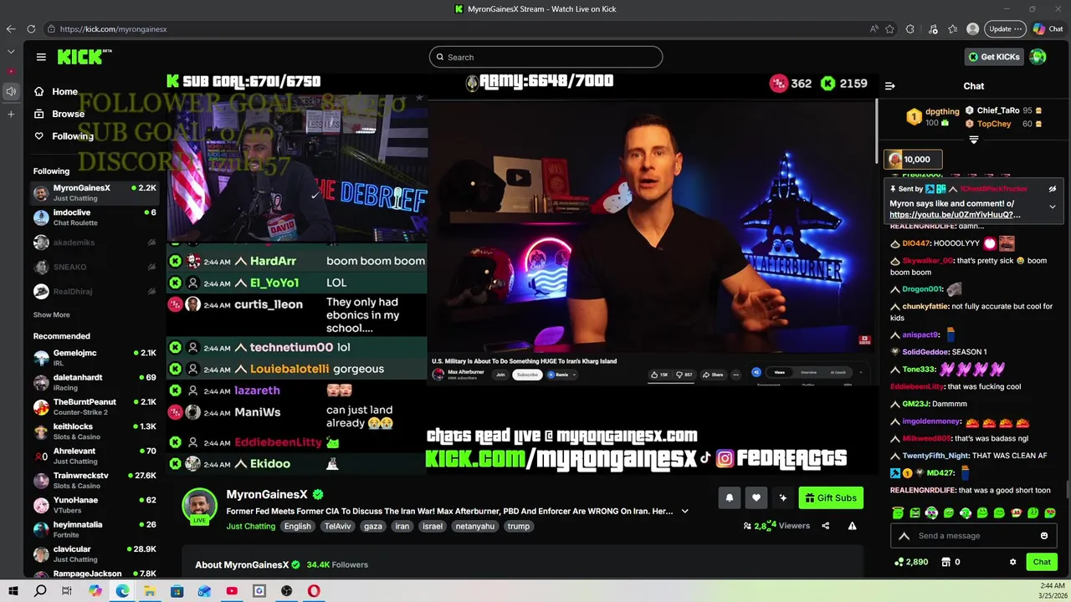
Task: Open Browse in sidebar
Action: (x=59, y=114)
